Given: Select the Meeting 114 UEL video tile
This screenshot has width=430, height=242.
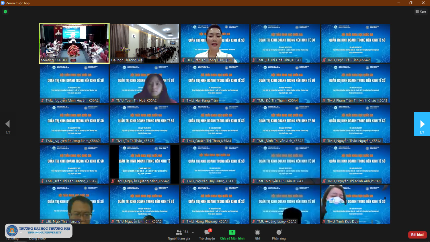Looking at the screenshot, I should 74,43.
